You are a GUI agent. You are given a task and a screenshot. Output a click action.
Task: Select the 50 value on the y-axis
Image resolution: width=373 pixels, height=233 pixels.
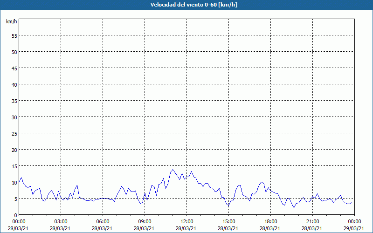[14, 52]
